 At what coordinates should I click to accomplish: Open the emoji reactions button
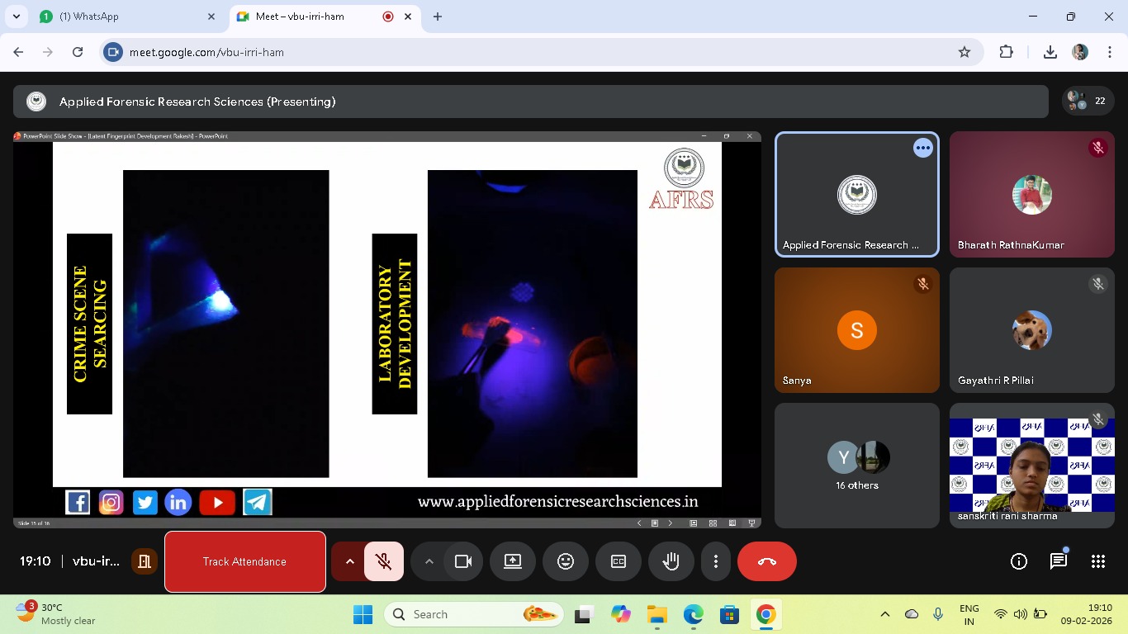pos(566,561)
